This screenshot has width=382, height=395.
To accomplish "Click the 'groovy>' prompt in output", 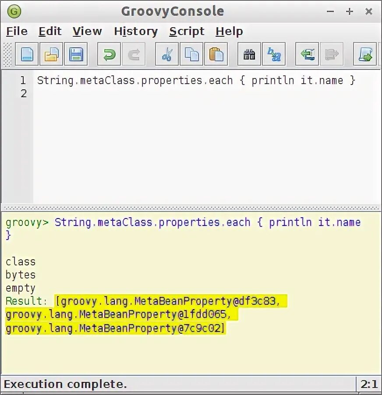I will [x=27, y=223].
